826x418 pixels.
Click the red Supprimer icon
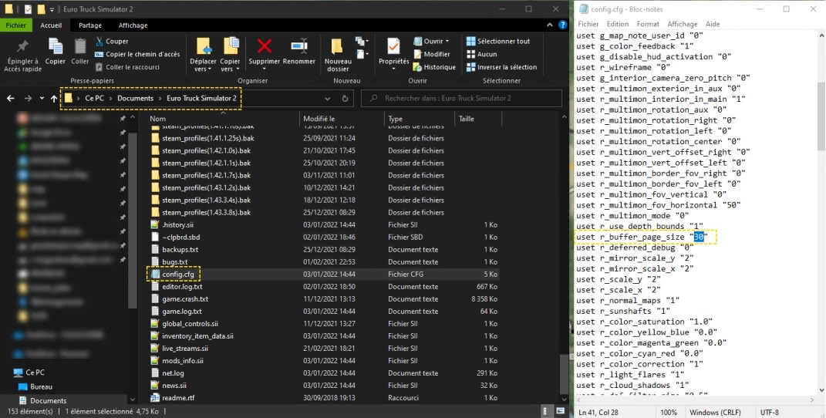coord(264,46)
